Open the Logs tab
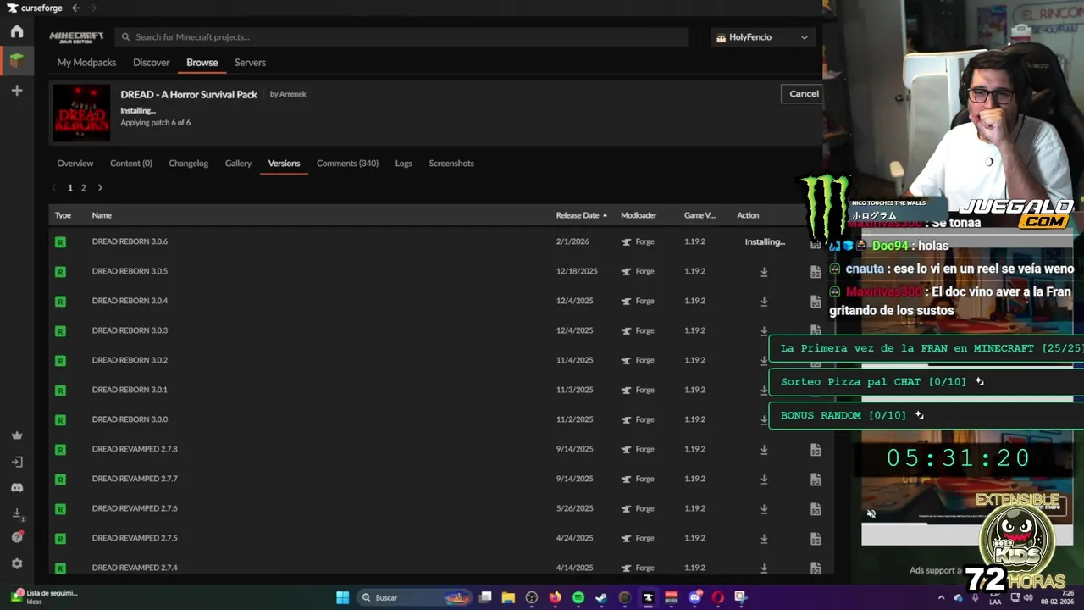Screen dimensions: 1084x610 (x=404, y=164)
